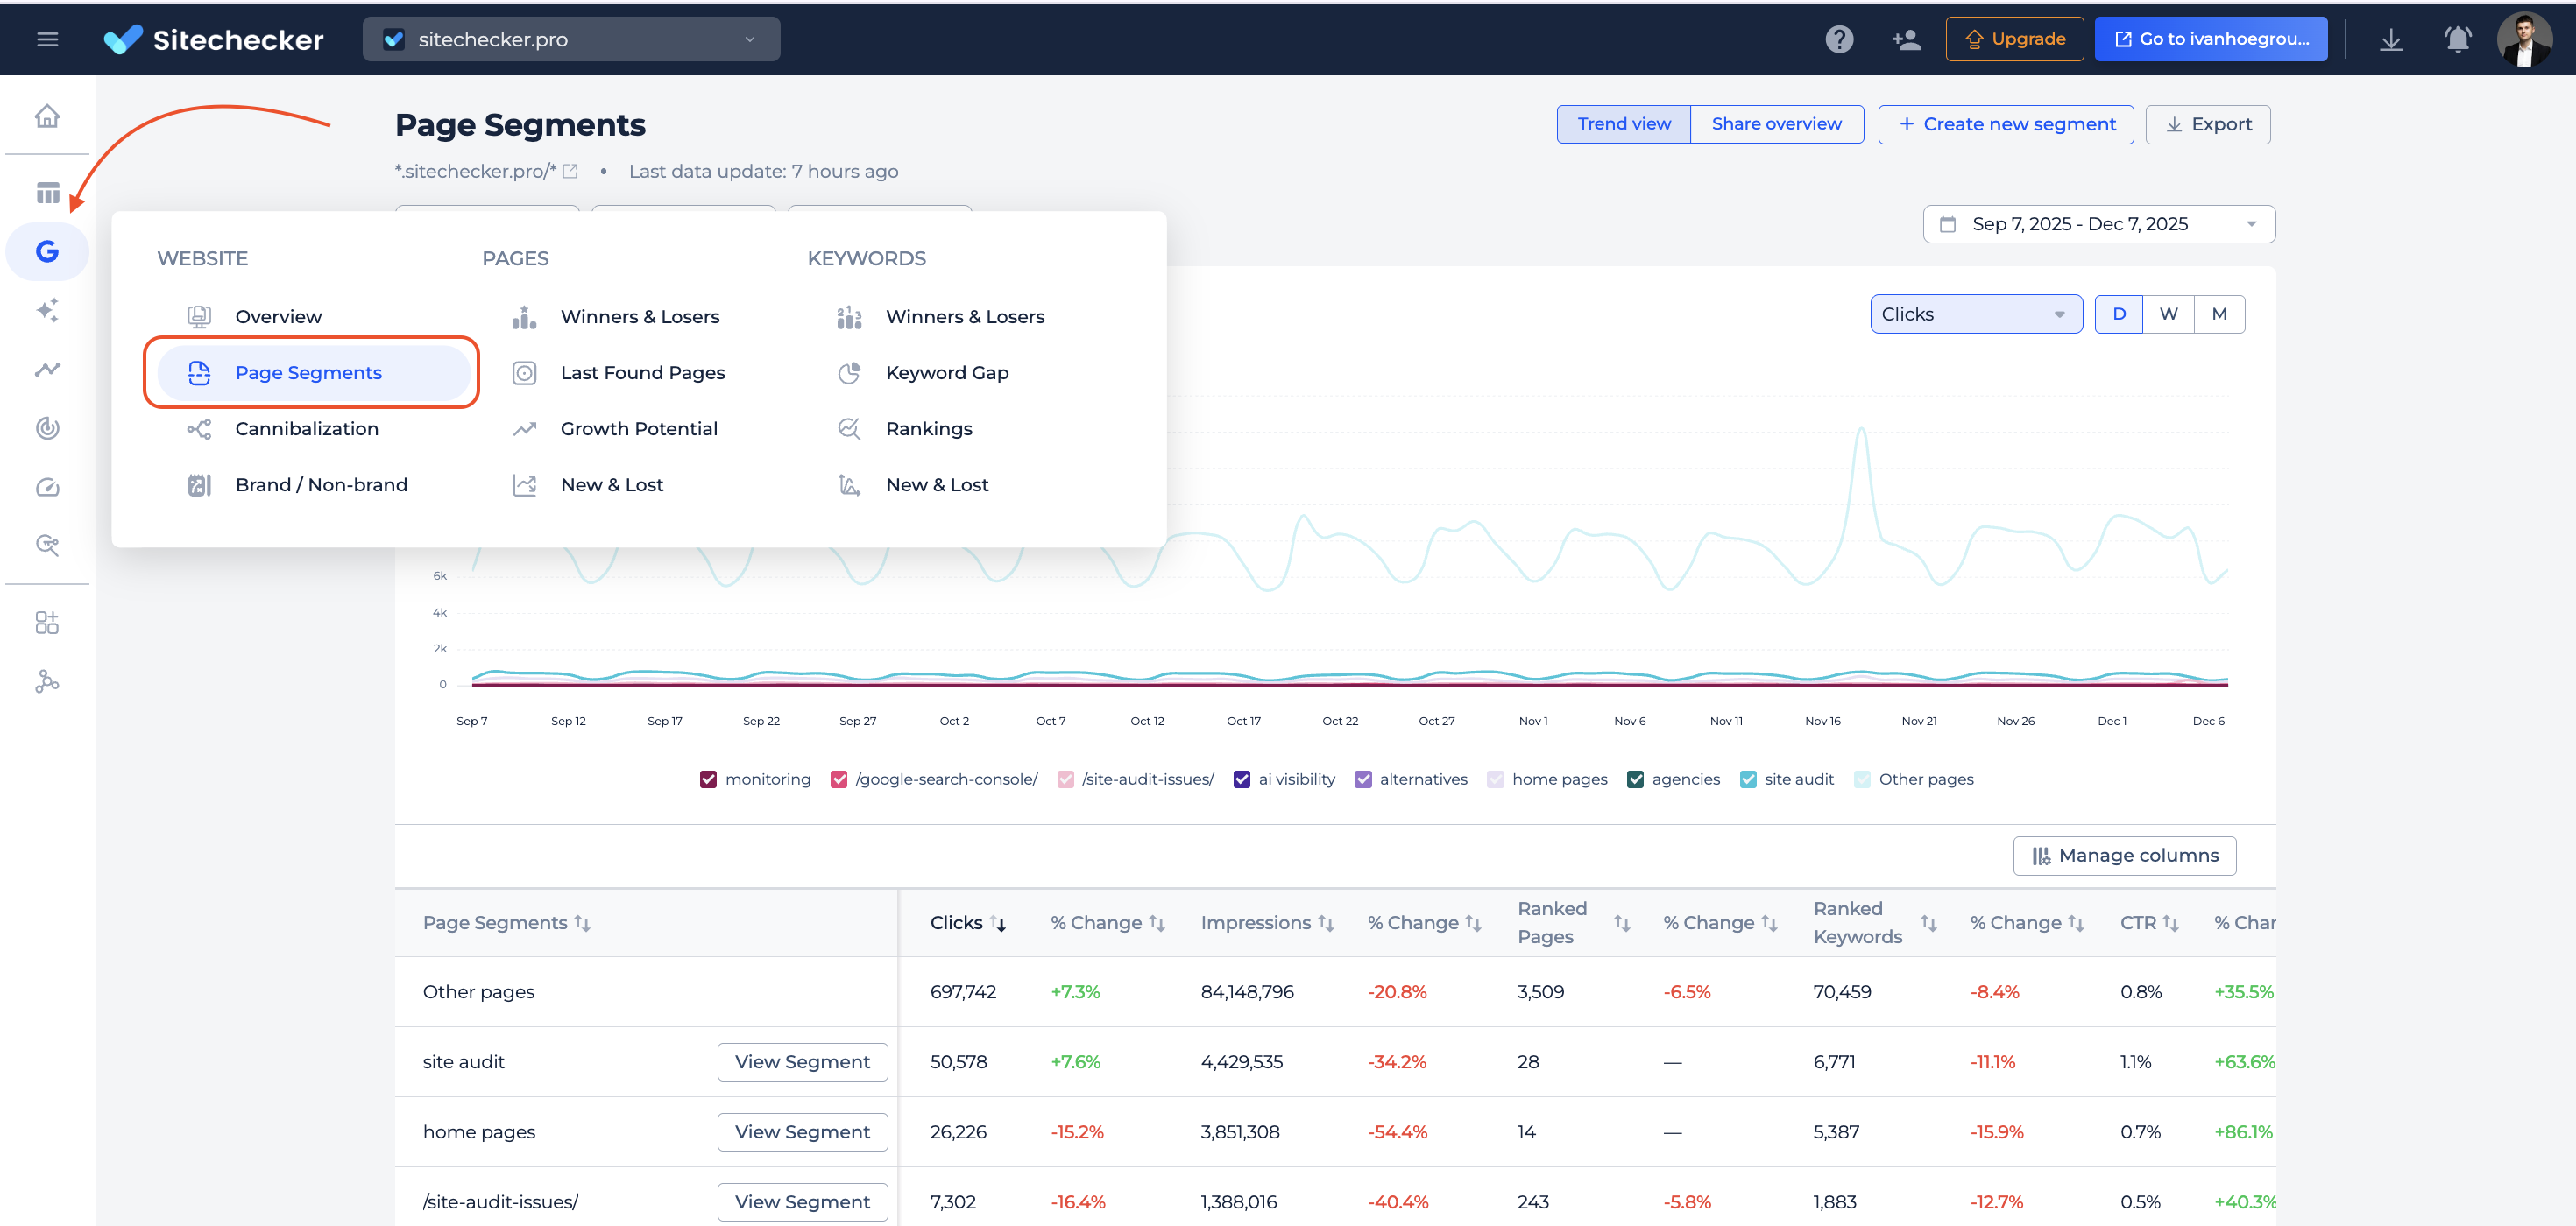Click the Create new segment button
Image resolution: width=2576 pixels, height=1226 pixels.
[2006, 123]
